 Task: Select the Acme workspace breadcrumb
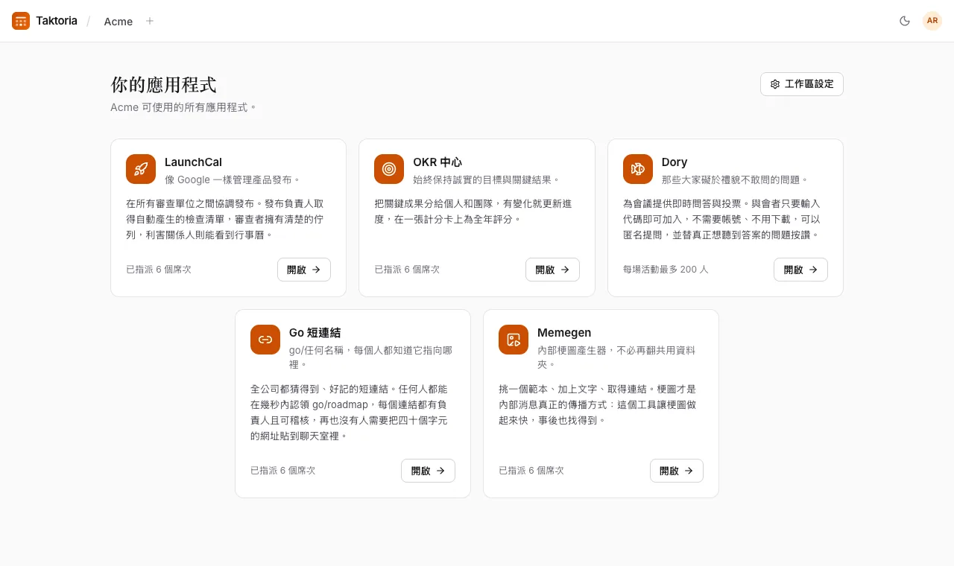[x=119, y=22]
